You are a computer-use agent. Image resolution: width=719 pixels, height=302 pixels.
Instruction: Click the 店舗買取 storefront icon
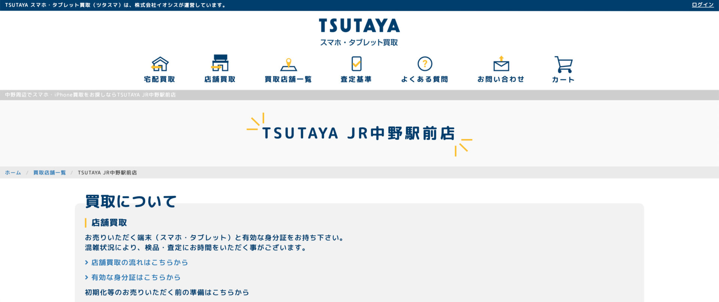pos(220,63)
